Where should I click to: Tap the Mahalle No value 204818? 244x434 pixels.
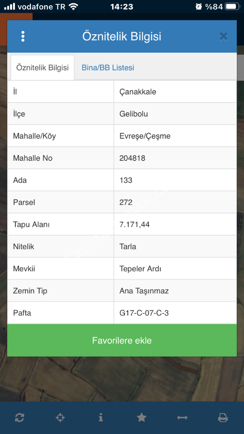pyautogui.click(x=132, y=158)
